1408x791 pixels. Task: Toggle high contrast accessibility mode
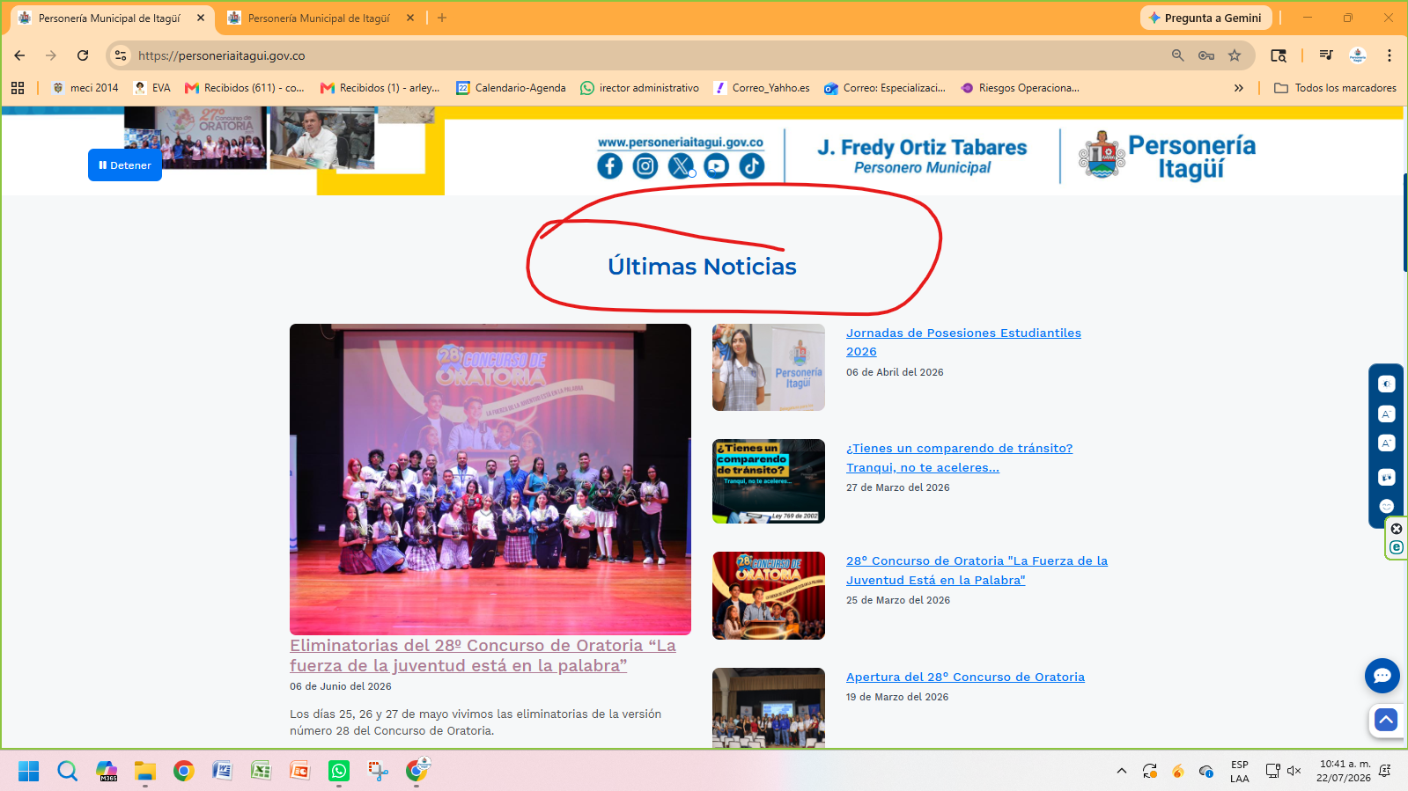click(1386, 384)
